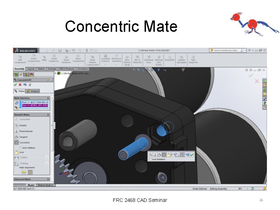This screenshot has width=280, height=210.
Task: Click Flip Mate Alignment in floating toolbar
Action: point(182,155)
